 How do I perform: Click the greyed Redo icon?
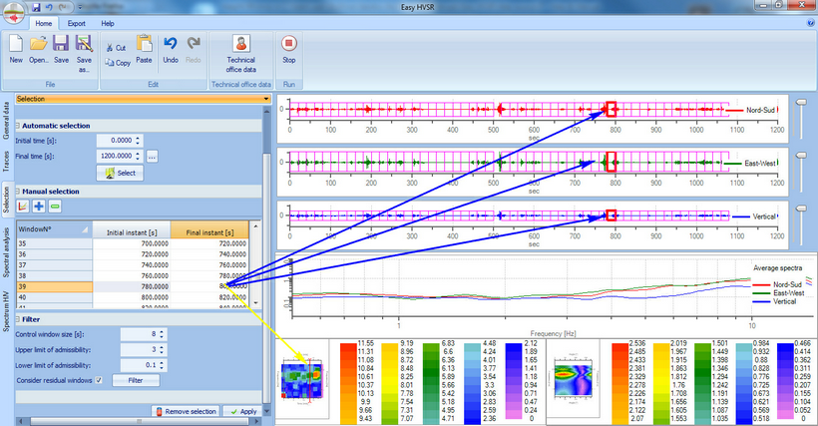tap(194, 43)
